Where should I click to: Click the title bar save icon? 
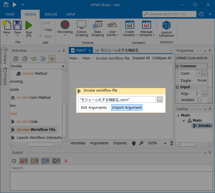click(6, 5)
